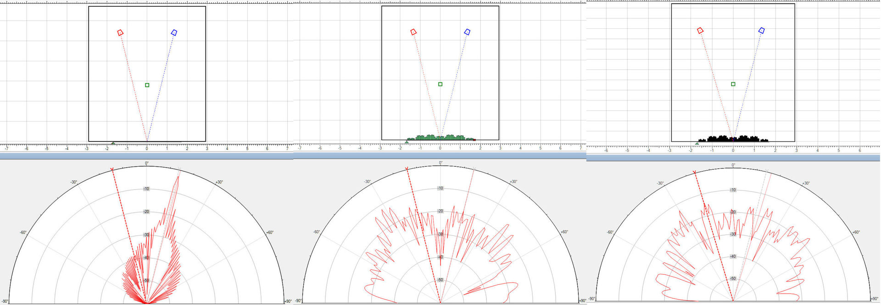Click green square marker in green diffuser view
This screenshot has height=305, width=881.
coord(440,84)
